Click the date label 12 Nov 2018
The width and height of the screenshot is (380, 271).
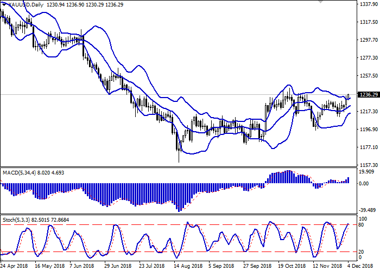pos(327,266)
